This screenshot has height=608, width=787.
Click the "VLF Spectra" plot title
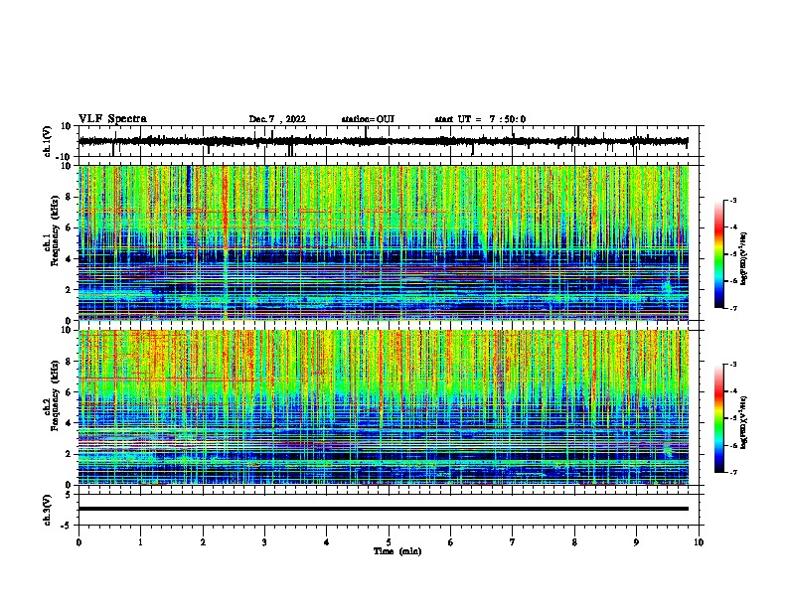(x=112, y=119)
